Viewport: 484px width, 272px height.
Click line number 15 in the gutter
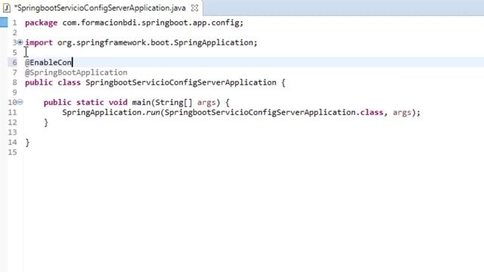tap(12, 152)
